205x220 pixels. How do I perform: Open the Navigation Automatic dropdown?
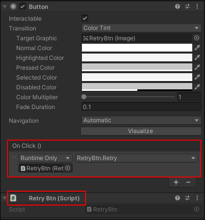click(x=141, y=120)
